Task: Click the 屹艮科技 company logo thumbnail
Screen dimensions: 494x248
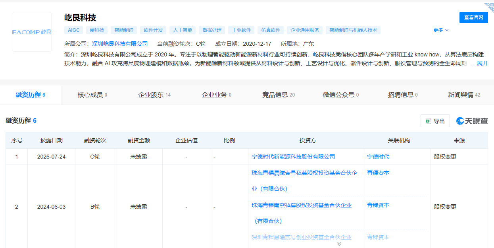Action: (32, 32)
